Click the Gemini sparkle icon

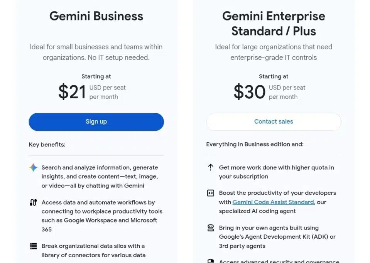[x=34, y=168]
